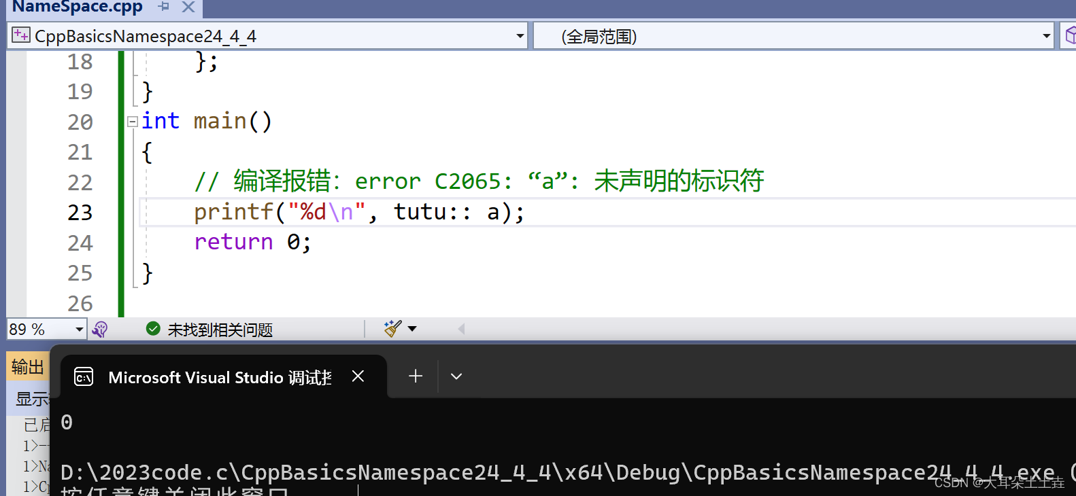Click the green no-issues check icon
The height and width of the screenshot is (496, 1076).
tap(153, 329)
